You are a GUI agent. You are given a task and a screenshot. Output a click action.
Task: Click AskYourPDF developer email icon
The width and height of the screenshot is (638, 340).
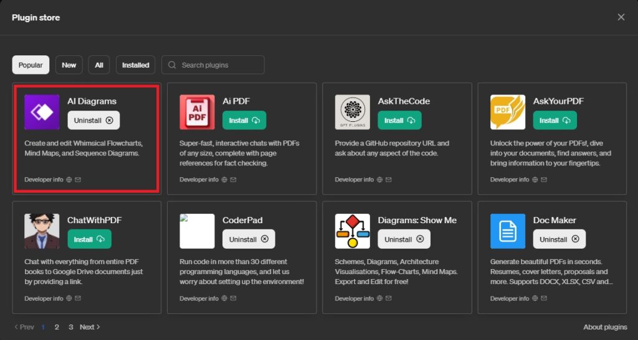pyautogui.click(x=544, y=180)
